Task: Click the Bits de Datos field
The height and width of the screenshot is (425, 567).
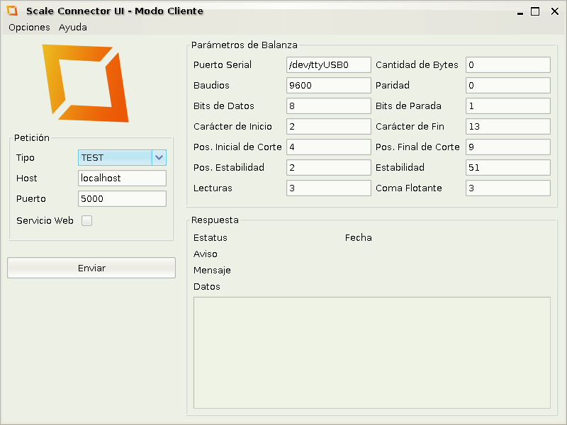Action: pos(328,106)
